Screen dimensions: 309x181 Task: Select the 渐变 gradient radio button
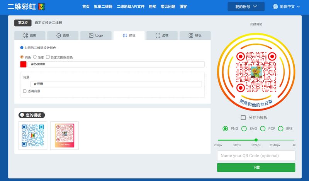click(35, 57)
